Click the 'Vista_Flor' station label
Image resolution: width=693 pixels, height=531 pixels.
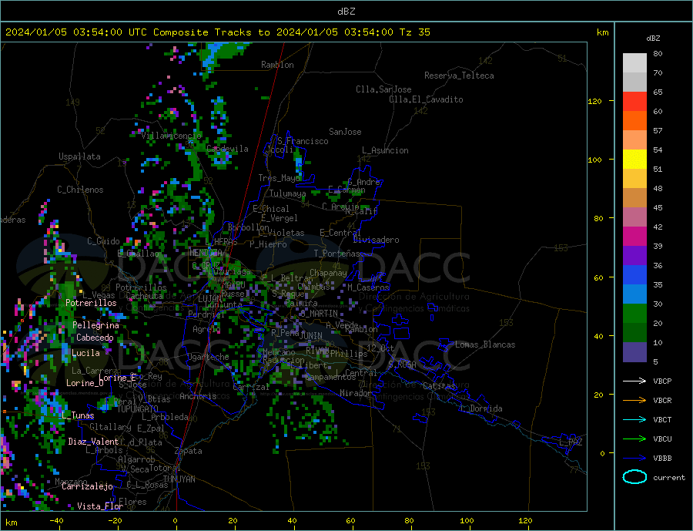click(100, 506)
